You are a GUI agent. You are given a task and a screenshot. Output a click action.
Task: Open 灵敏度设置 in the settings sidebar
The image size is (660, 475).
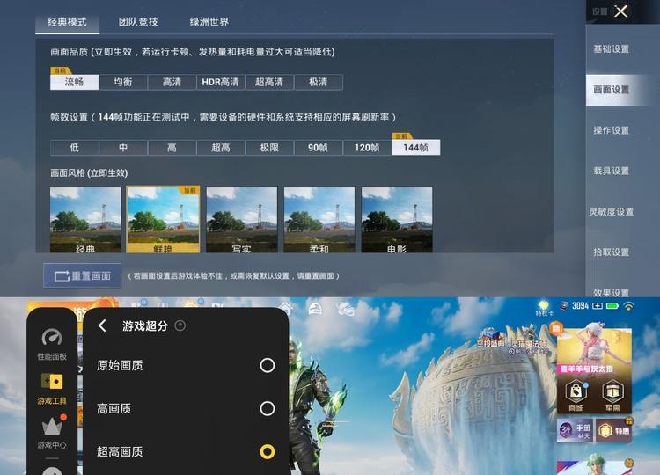point(612,212)
